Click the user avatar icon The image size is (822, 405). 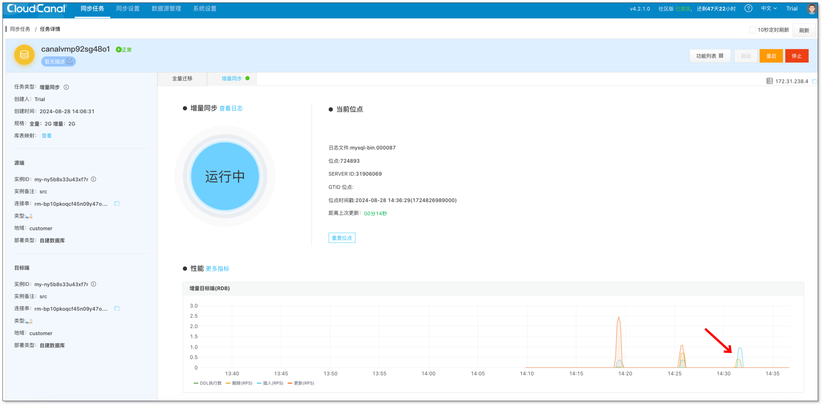[812, 9]
